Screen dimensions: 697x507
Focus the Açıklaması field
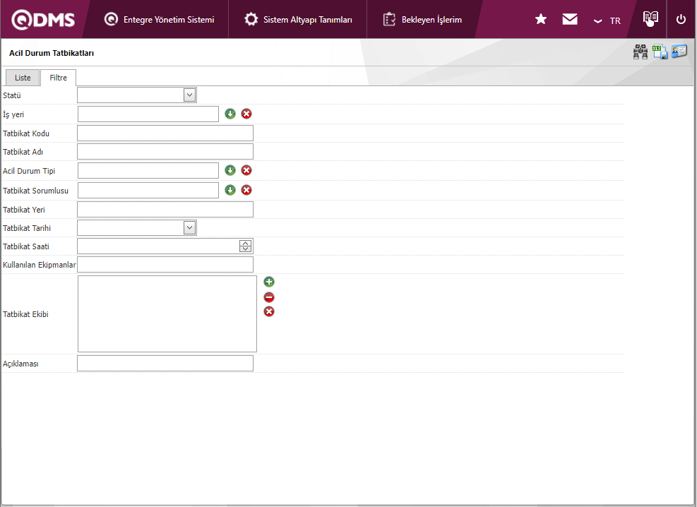165,364
